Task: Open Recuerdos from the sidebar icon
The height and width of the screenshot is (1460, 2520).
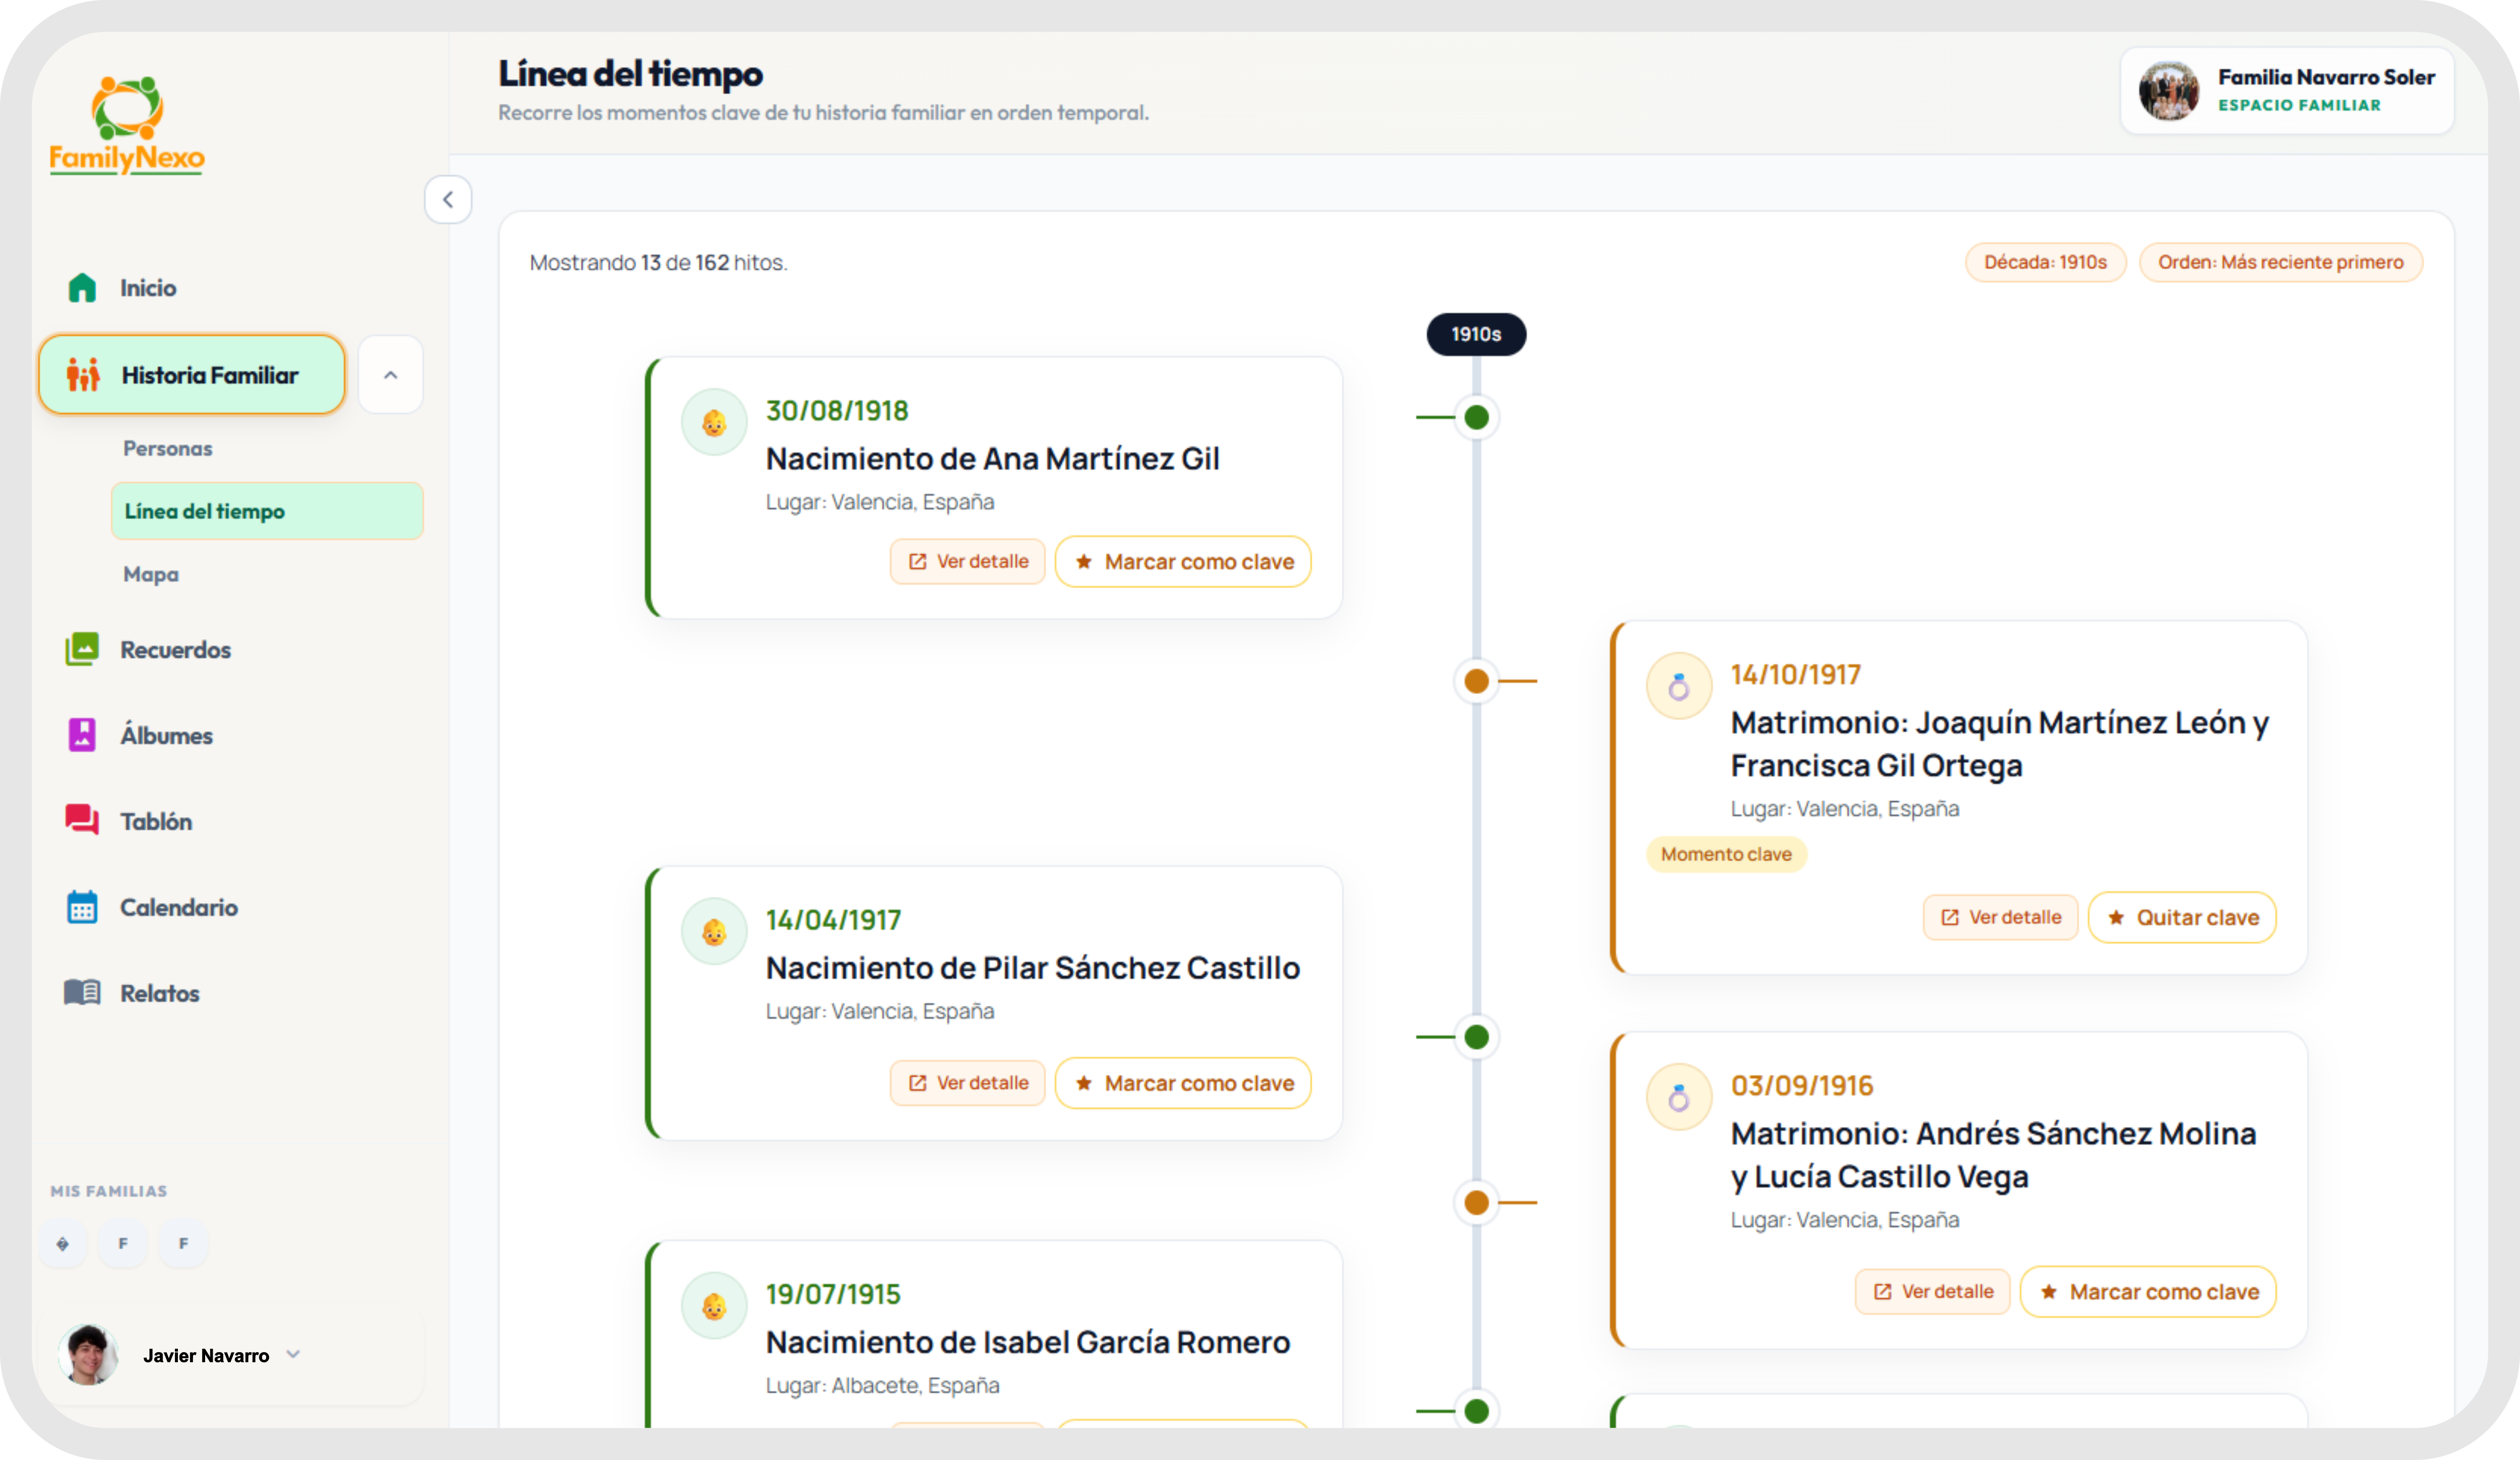Action: tap(82, 649)
